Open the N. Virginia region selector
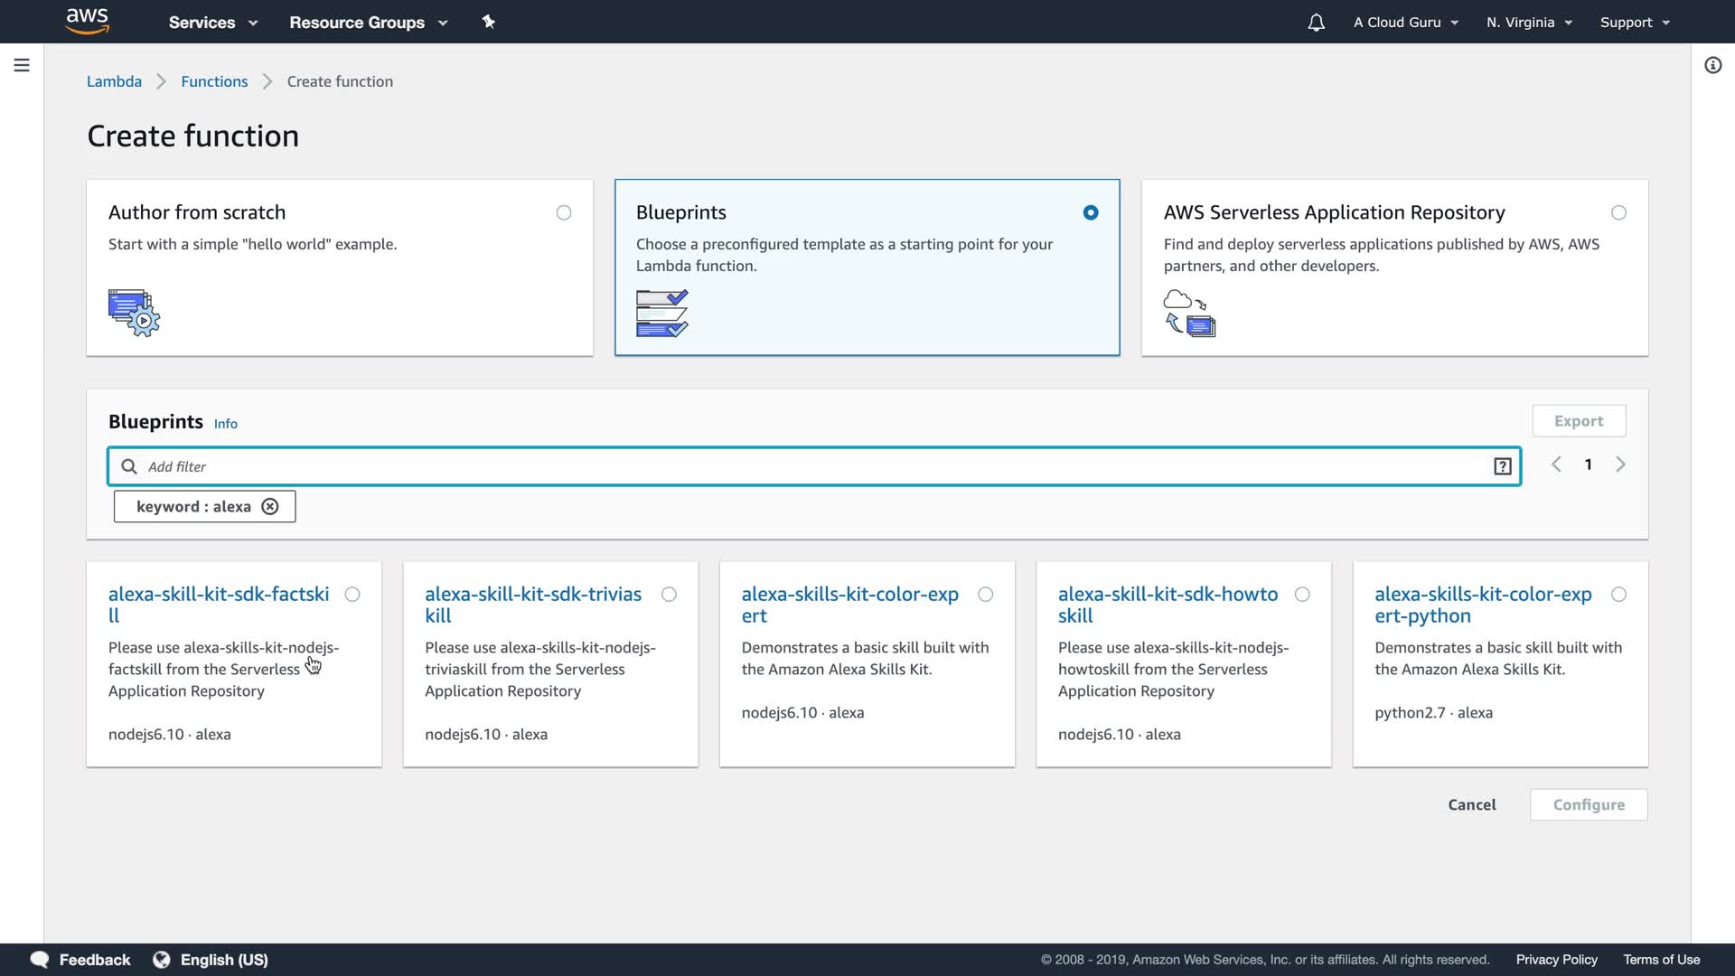This screenshot has height=976, width=1735. tap(1529, 23)
